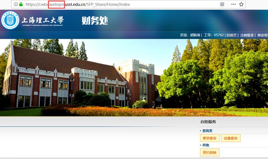Bookmark this page with the star icon
Viewport: 268px width, 159px height.
coord(241,4)
